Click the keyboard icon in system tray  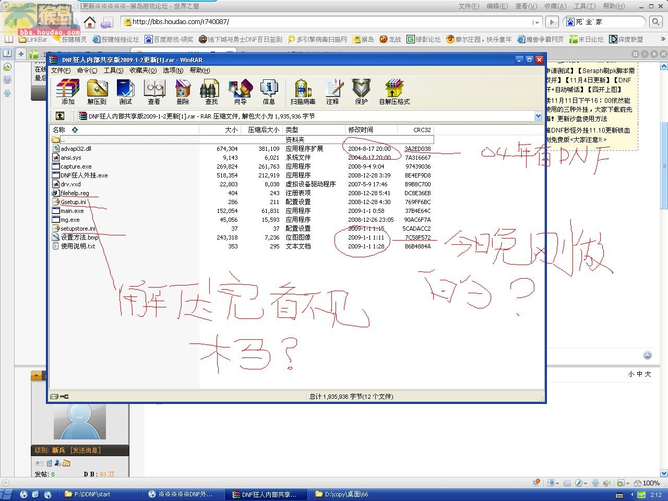pyautogui.click(x=619, y=495)
